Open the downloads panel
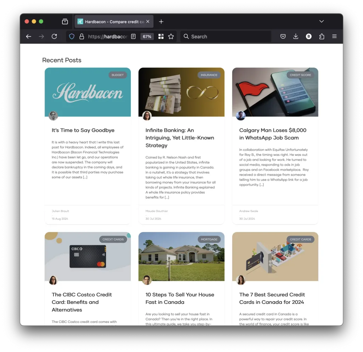The width and height of the screenshot is (363, 352). click(x=296, y=36)
